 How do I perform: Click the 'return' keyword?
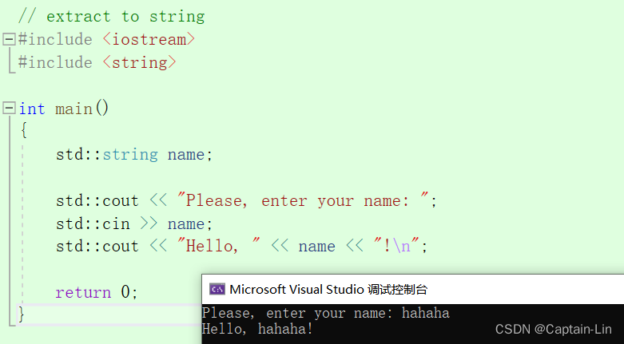pyautogui.click(x=83, y=293)
